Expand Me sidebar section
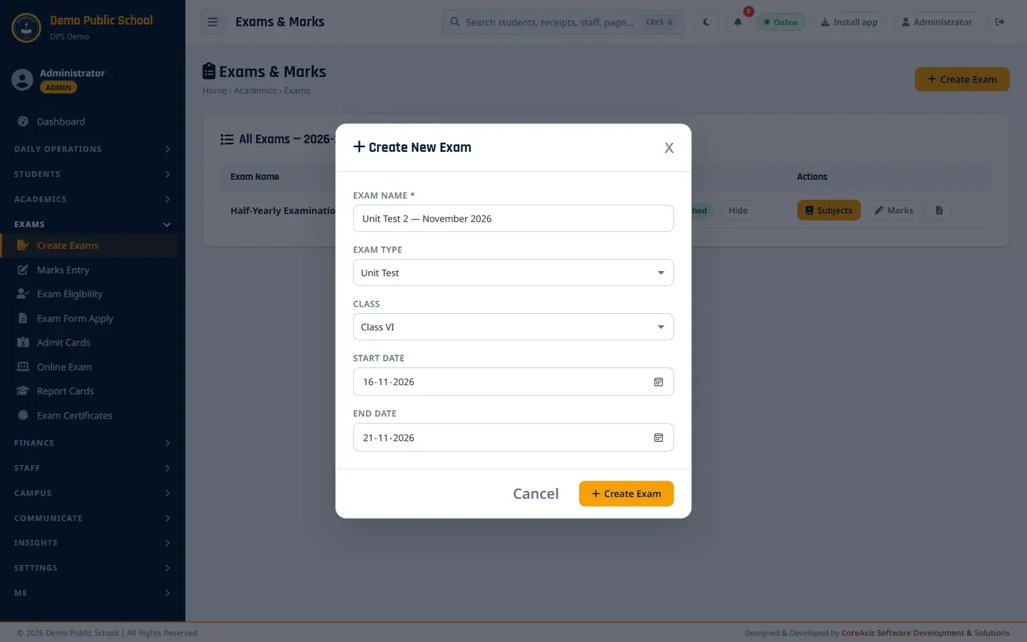This screenshot has width=1027, height=642. click(93, 593)
